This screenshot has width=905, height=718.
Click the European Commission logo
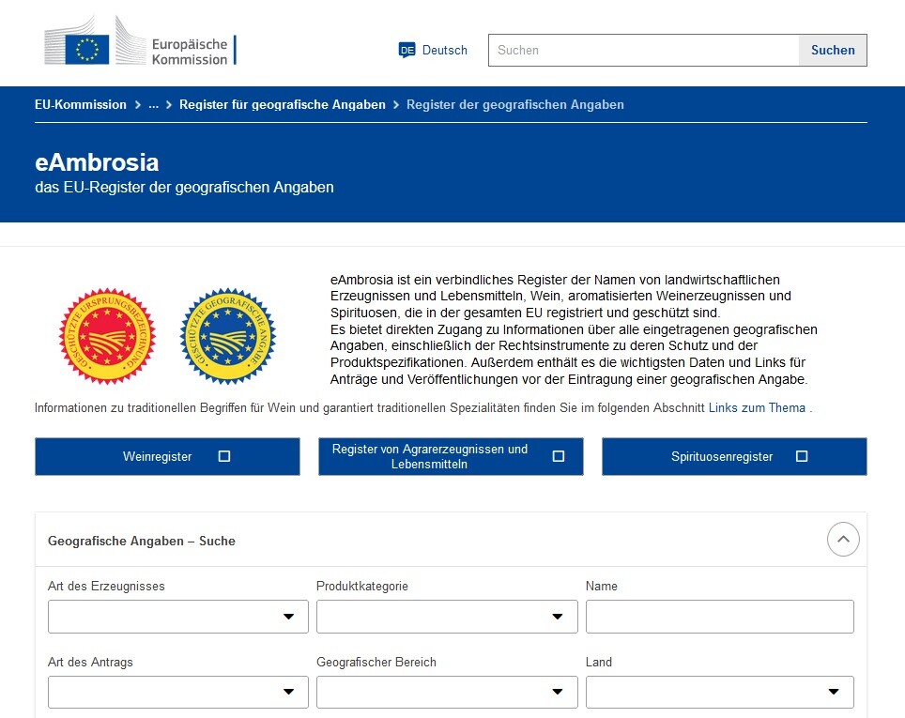tap(140, 41)
